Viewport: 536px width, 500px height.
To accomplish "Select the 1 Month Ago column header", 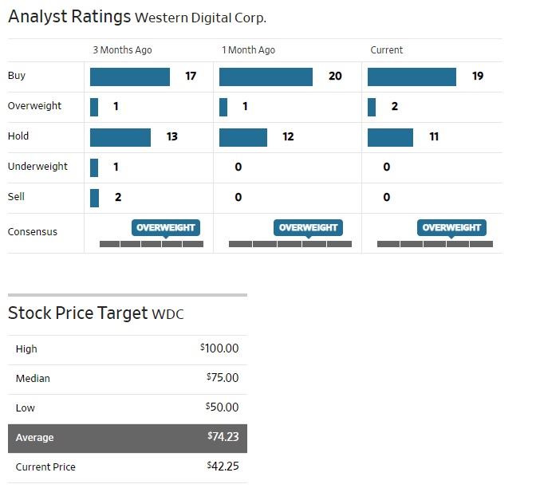I will [249, 50].
